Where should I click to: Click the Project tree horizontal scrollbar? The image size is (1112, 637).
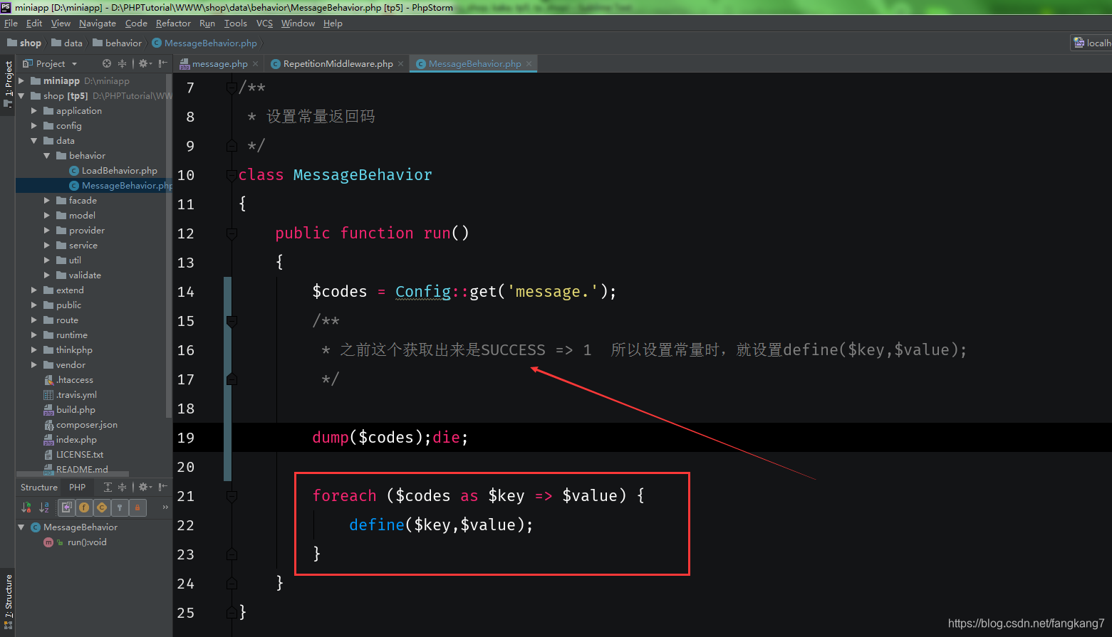pyautogui.click(x=73, y=473)
